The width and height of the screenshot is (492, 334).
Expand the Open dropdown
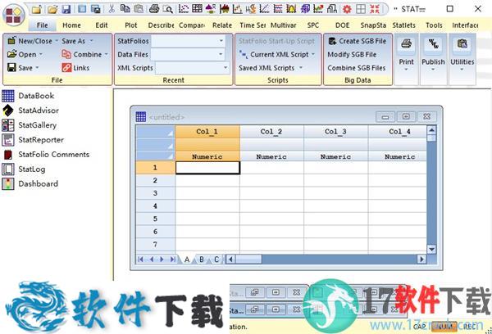[41, 55]
